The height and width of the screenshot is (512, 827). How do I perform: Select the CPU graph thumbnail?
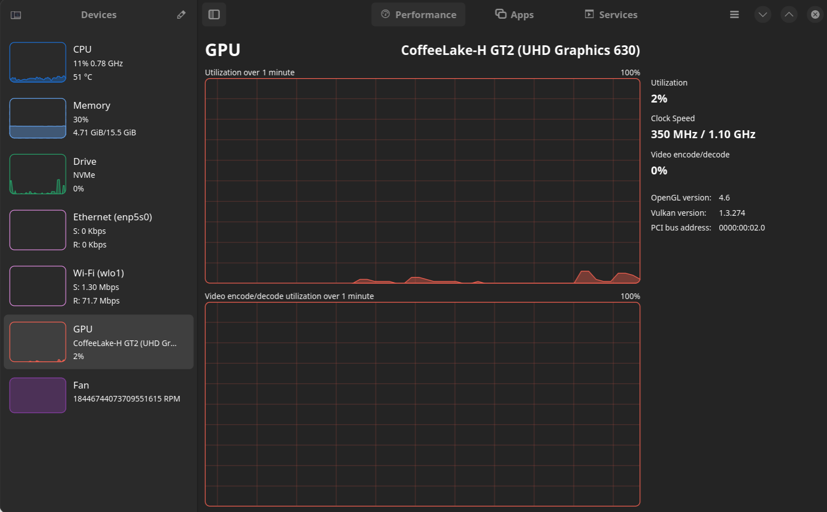tap(38, 62)
